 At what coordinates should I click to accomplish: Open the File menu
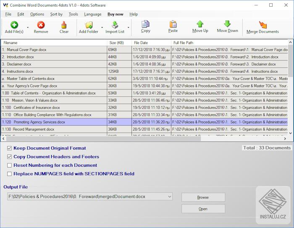pyautogui.click(x=8, y=14)
